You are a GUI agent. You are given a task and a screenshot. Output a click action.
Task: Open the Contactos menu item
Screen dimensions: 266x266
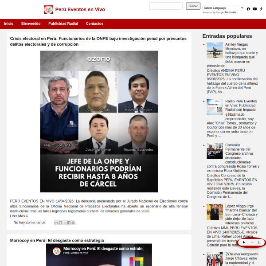coord(94,23)
